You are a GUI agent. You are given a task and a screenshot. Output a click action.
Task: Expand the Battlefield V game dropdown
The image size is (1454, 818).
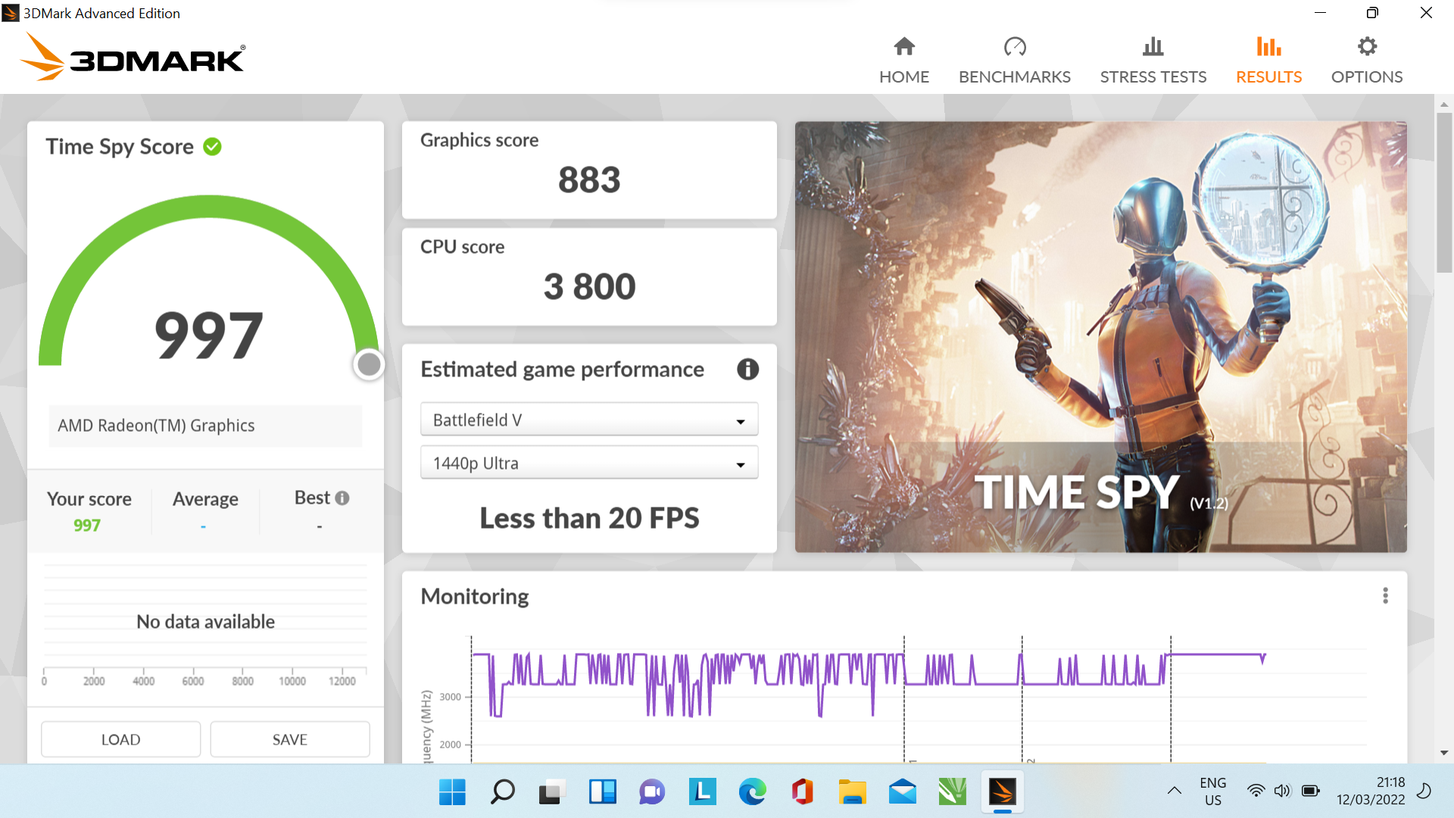coord(589,420)
